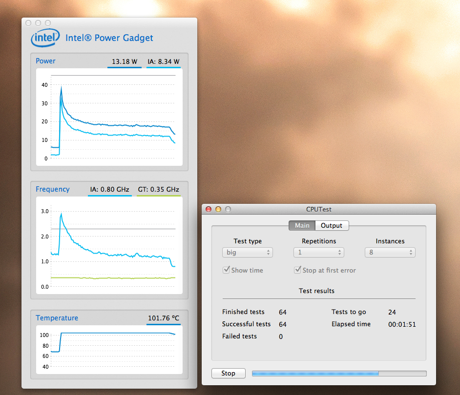Click the Frequency graph area
This screenshot has height=395, width=460.
click(x=109, y=245)
